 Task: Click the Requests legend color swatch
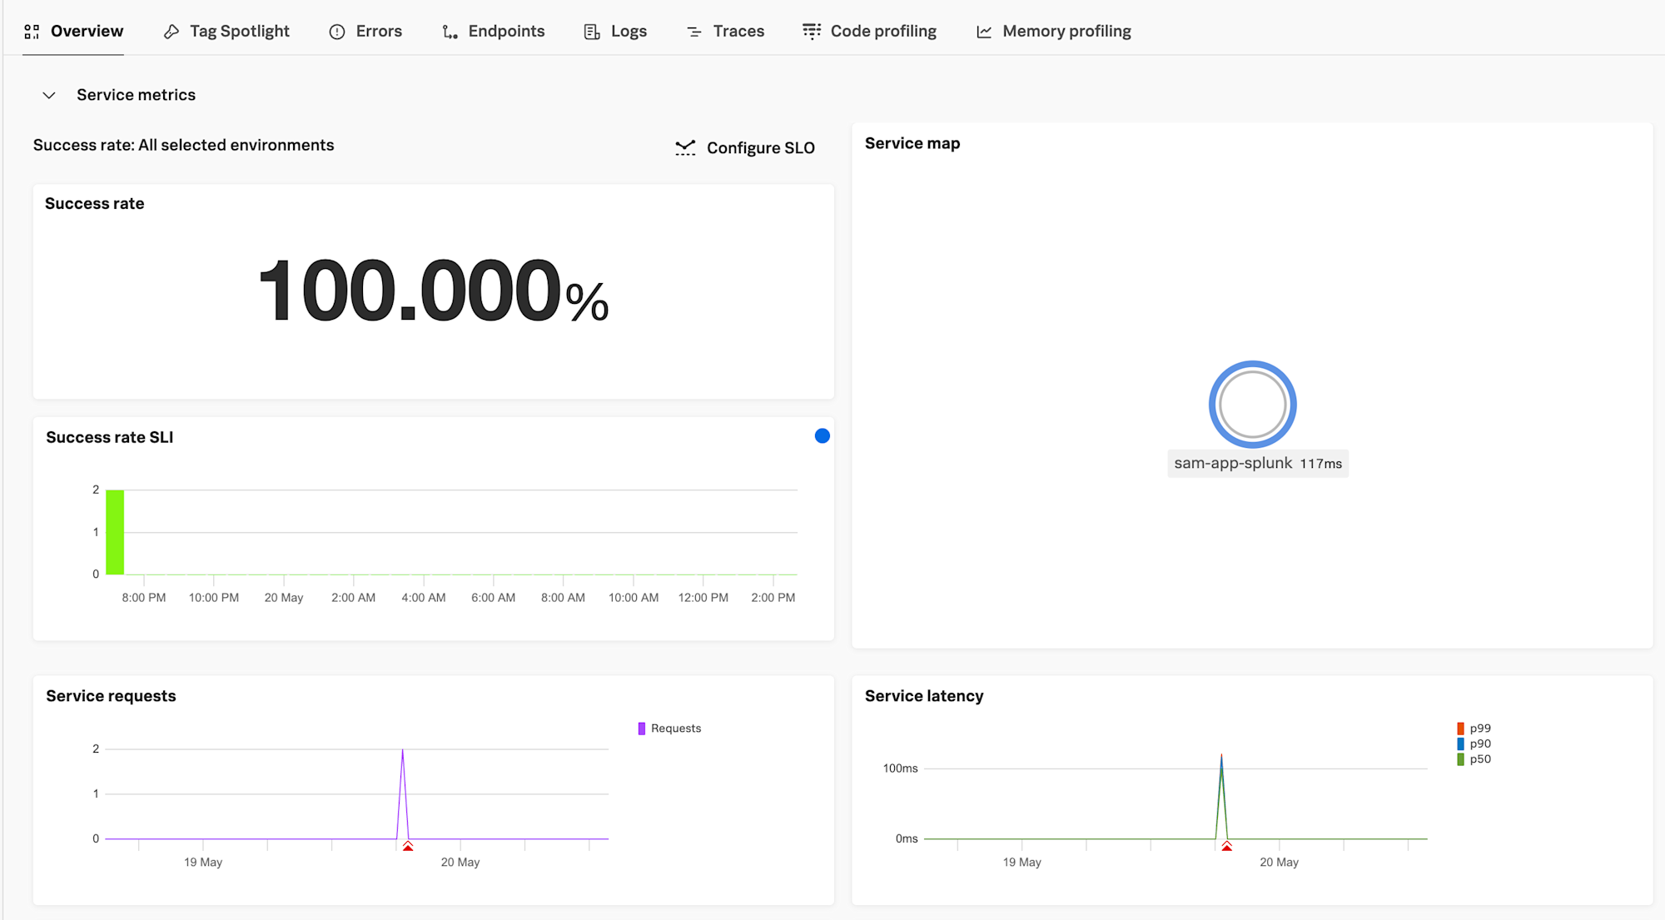(642, 729)
